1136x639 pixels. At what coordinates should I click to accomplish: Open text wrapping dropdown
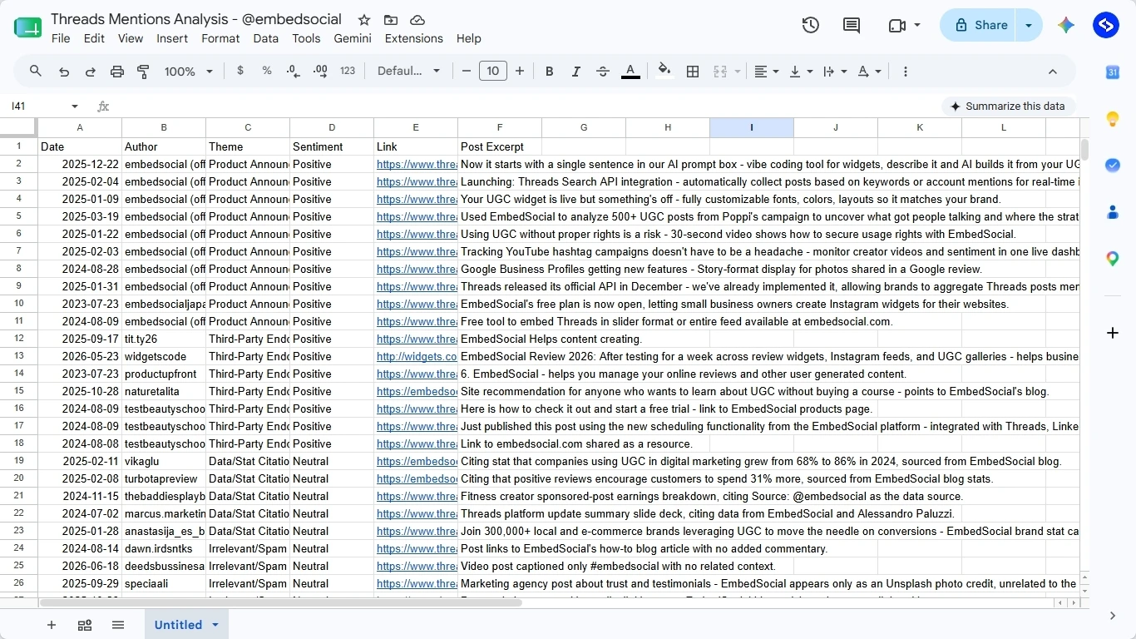(x=835, y=72)
